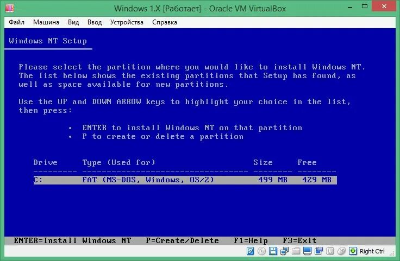400x261 pixels.
Task: Click the CPU chip status icon
Action: [x=330, y=251]
